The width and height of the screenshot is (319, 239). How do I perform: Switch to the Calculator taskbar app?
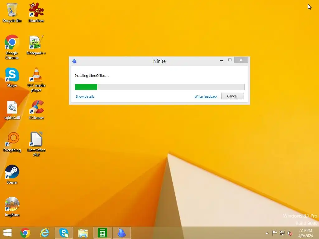[102, 233]
